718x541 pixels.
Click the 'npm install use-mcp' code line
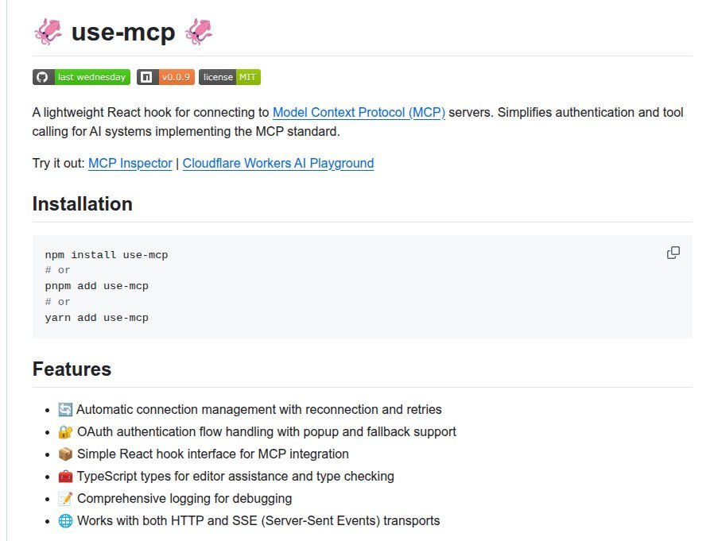[107, 255]
